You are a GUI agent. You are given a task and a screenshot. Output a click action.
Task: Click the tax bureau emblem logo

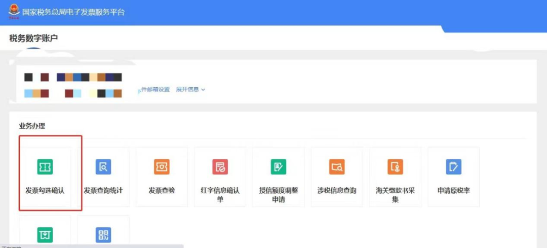click(x=11, y=11)
